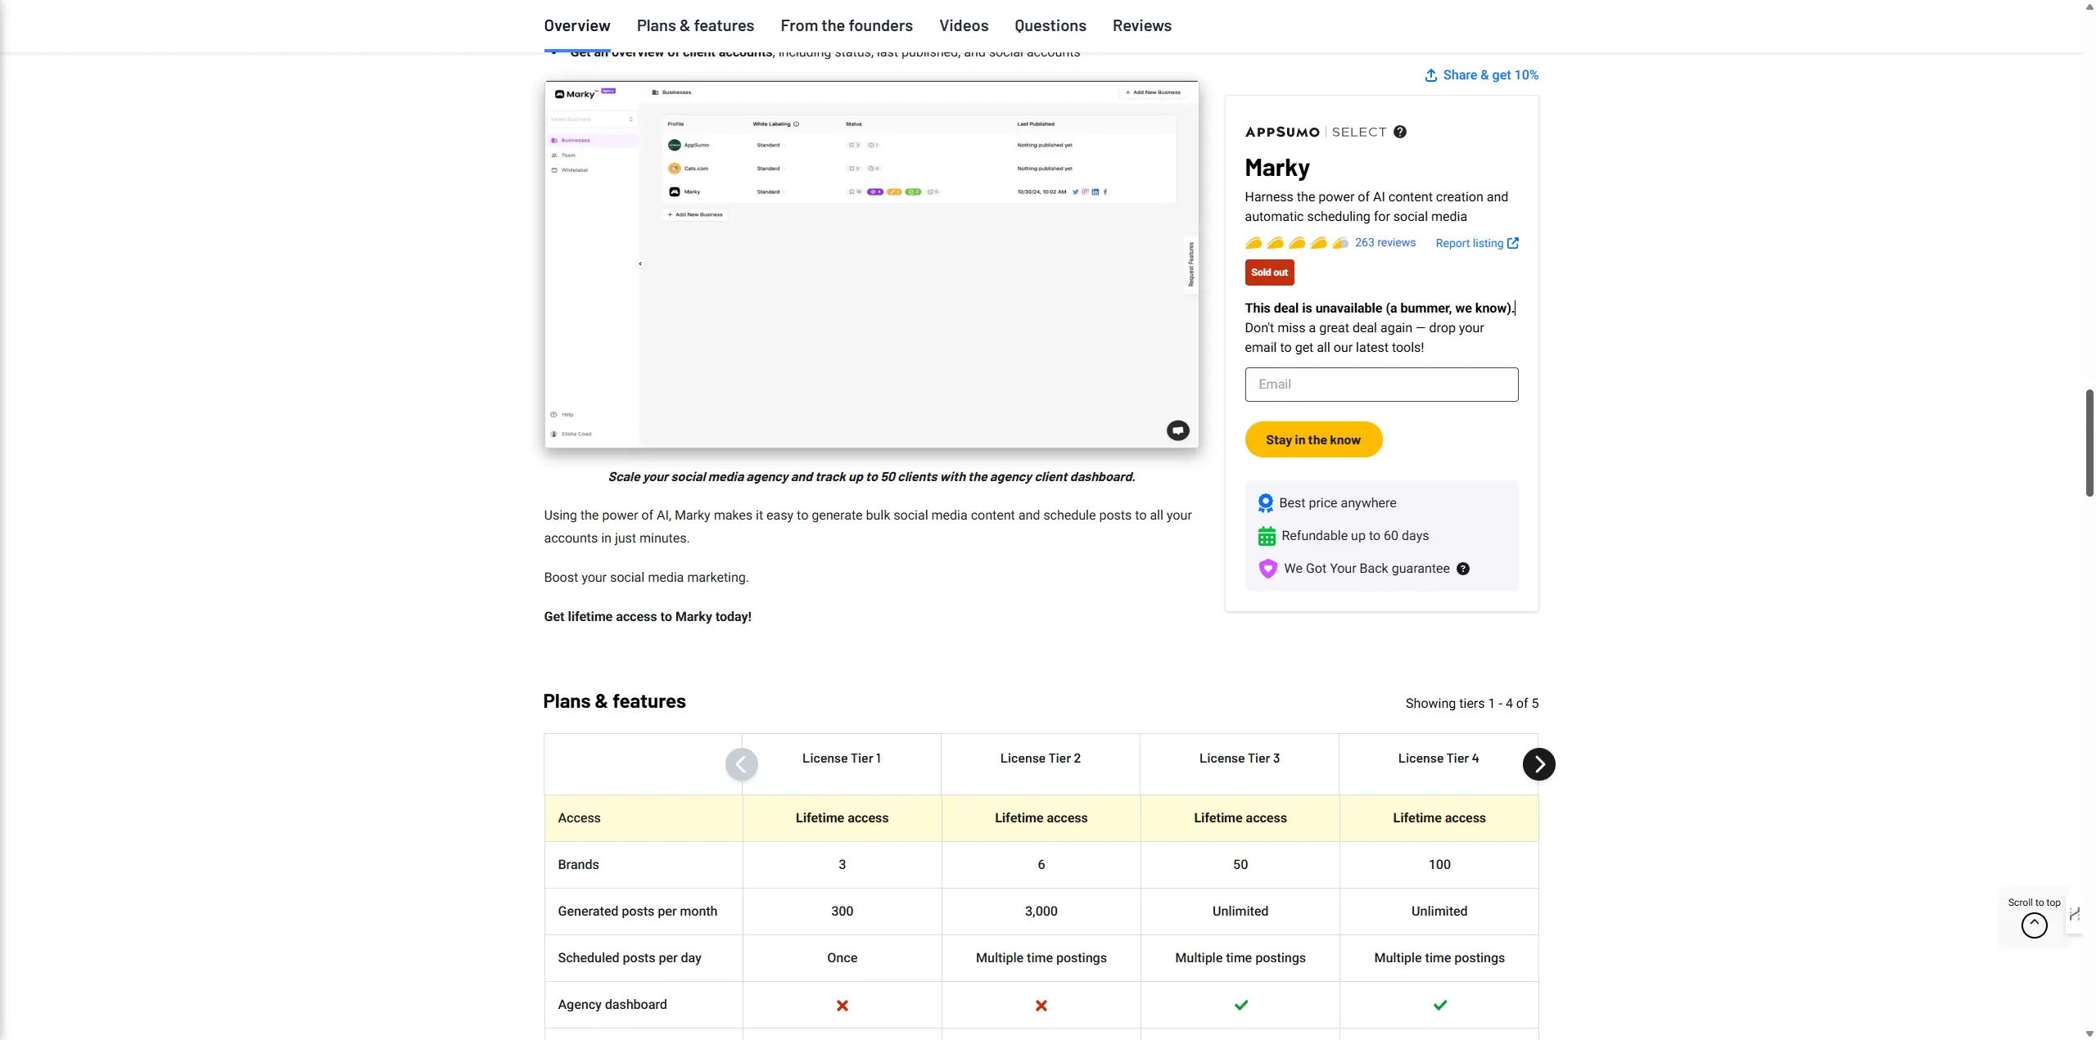Click the Best price ribbon icon
Image resolution: width=2096 pixels, height=1040 pixels.
(1265, 503)
